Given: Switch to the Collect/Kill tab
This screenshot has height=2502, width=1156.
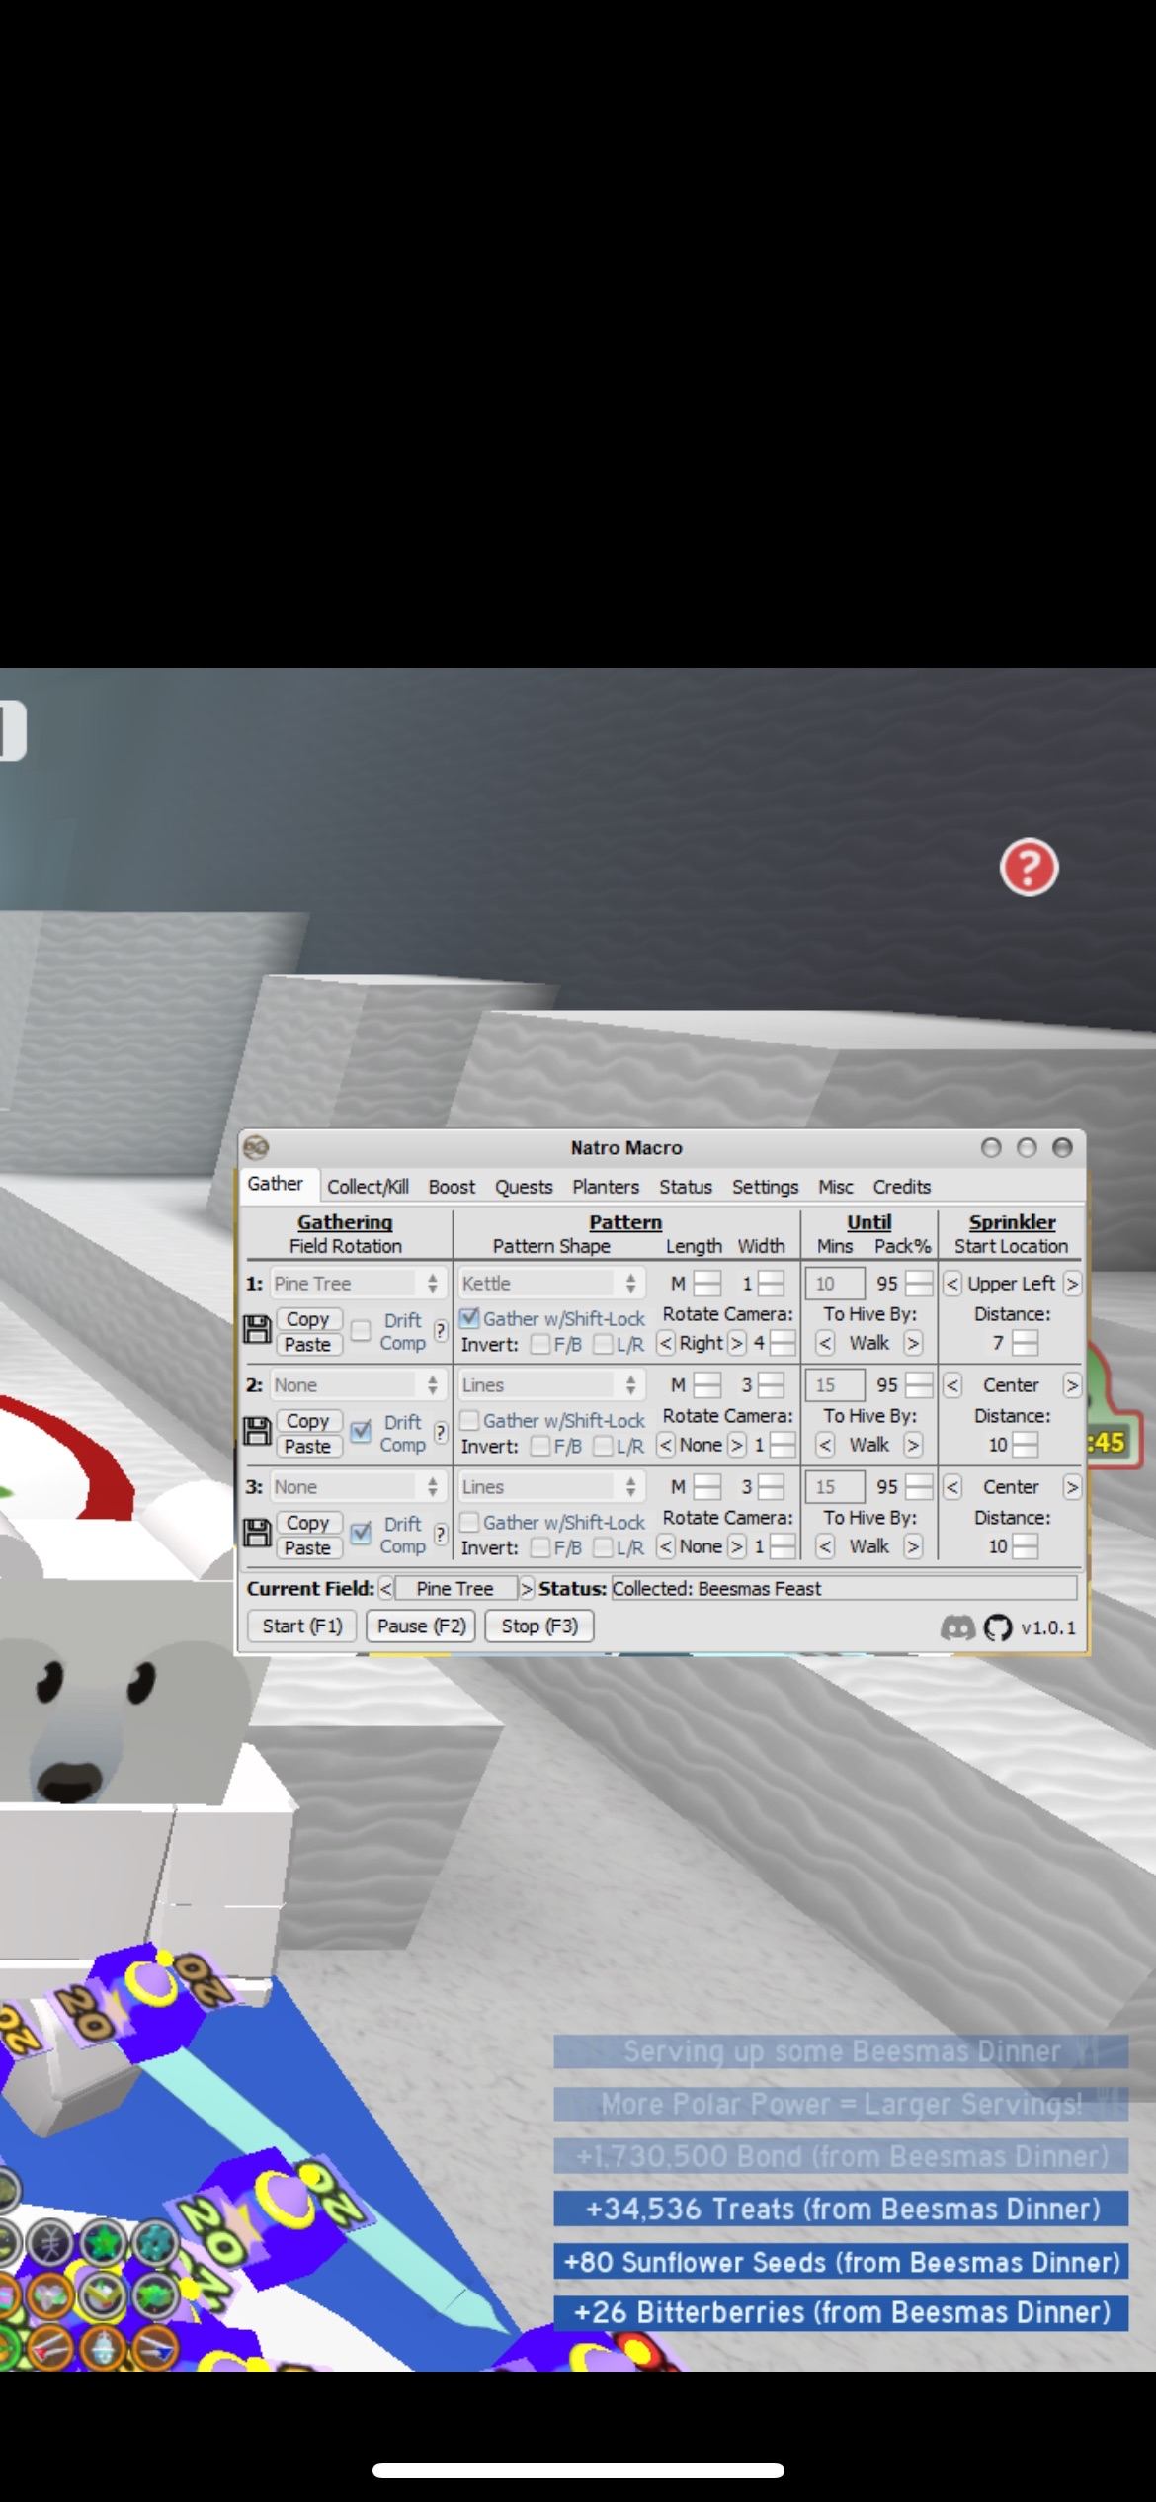Looking at the screenshot, I should point(368,1187).
